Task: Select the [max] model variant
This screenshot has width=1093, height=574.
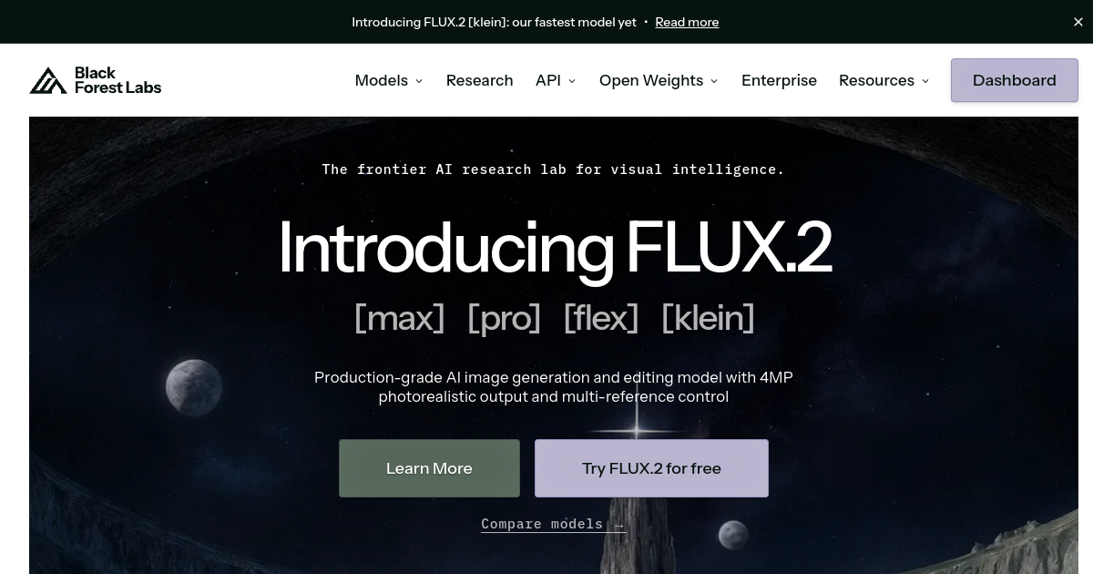Action: point(399,318)
